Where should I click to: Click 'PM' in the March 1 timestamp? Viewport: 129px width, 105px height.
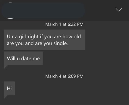tap(80, 24)
